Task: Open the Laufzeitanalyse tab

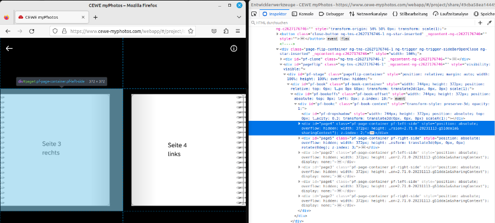Action: click(450, 14)
